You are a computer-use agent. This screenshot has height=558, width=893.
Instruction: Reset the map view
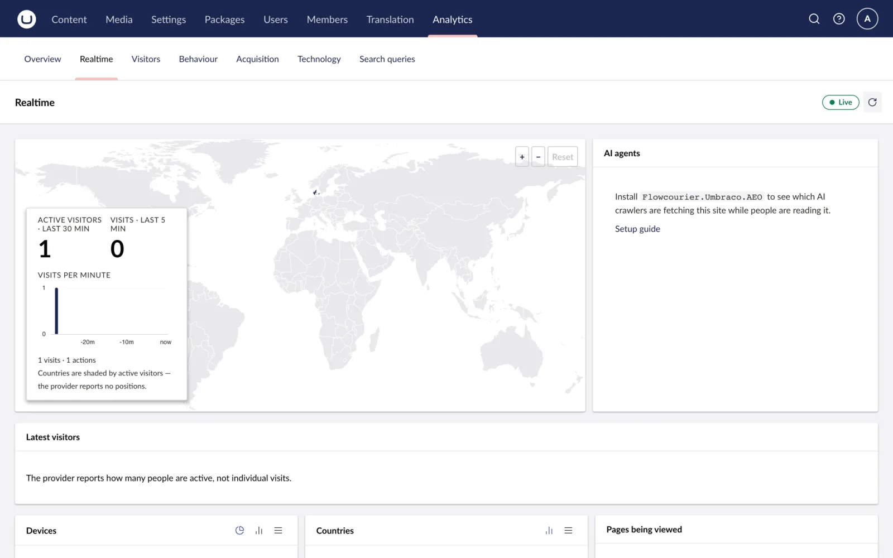563,157
